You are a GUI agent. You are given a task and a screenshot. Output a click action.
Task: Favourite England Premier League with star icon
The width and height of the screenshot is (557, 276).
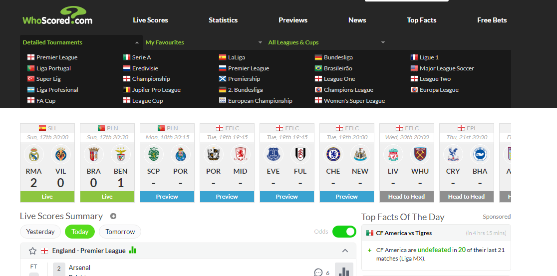coord(32,251)
